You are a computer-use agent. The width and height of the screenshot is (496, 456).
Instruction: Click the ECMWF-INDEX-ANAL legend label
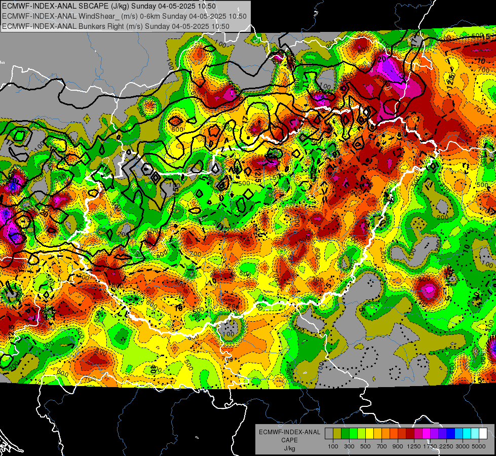(290, 432)
